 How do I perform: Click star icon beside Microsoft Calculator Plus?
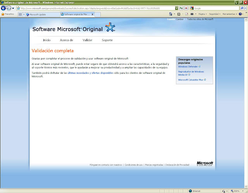205,80
